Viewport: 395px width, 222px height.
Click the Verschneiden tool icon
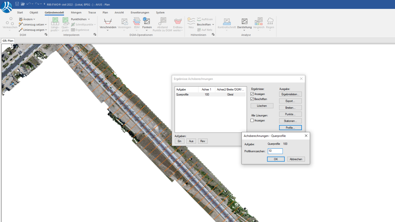click(x=108, y=22)
